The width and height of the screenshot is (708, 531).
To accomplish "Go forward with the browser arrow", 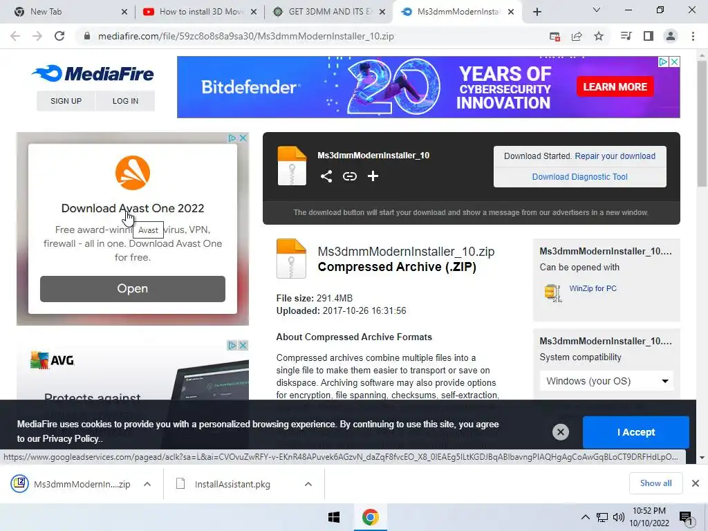I will [x=37, y=36].
